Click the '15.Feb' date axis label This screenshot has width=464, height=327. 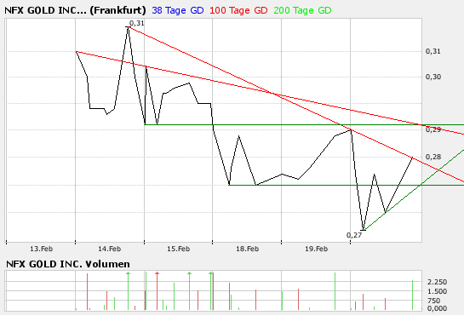pyautogui.click(x=178, y=249)
